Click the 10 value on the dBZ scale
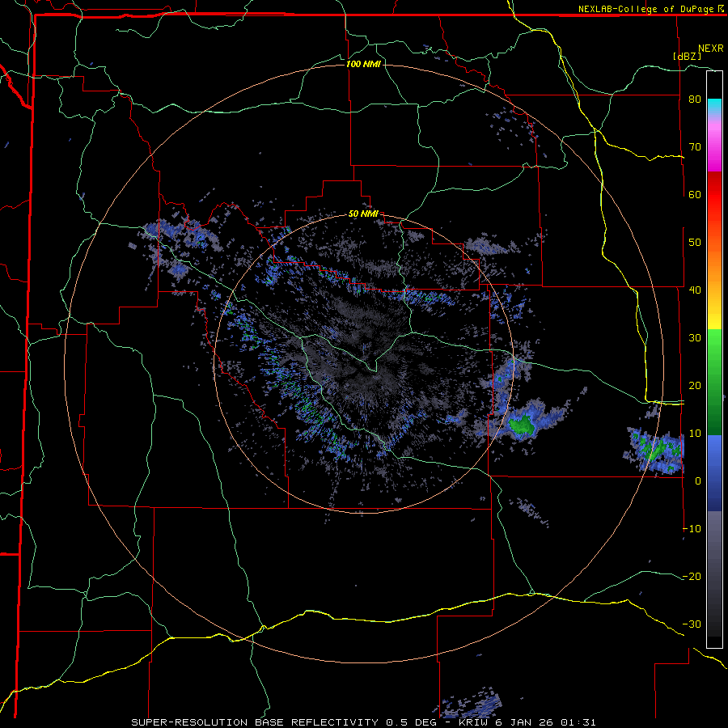Image resolution: width=728 pixels, height=728 pixels. 695,434
